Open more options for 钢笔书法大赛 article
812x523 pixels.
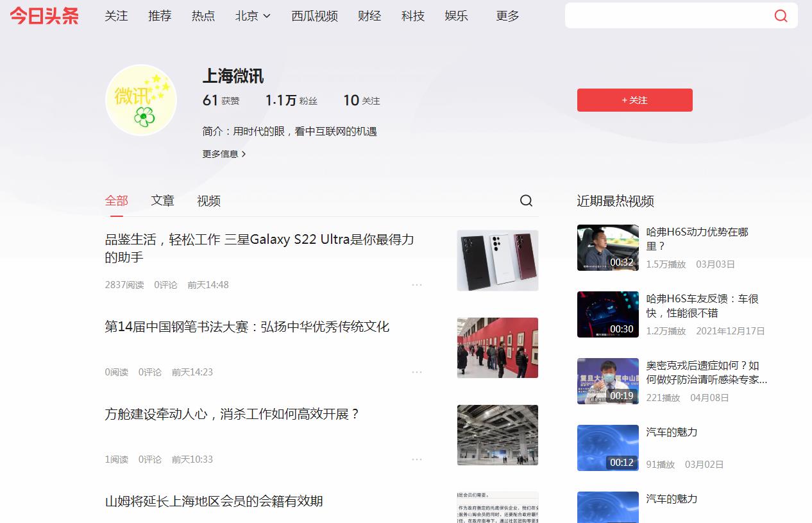coord(417,372)
